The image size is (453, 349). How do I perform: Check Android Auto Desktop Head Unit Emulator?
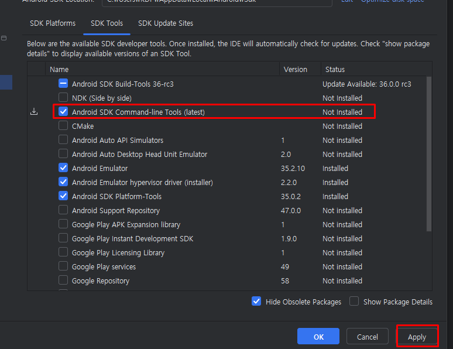click(x=63, y=153)
